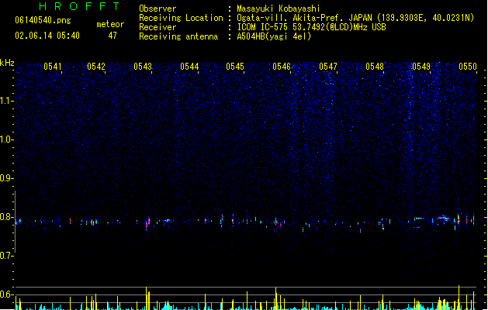Image resolution: width=488 pixels, height=310 pixels.
Task: Click the meteor count 47
Action: (112, 36)
